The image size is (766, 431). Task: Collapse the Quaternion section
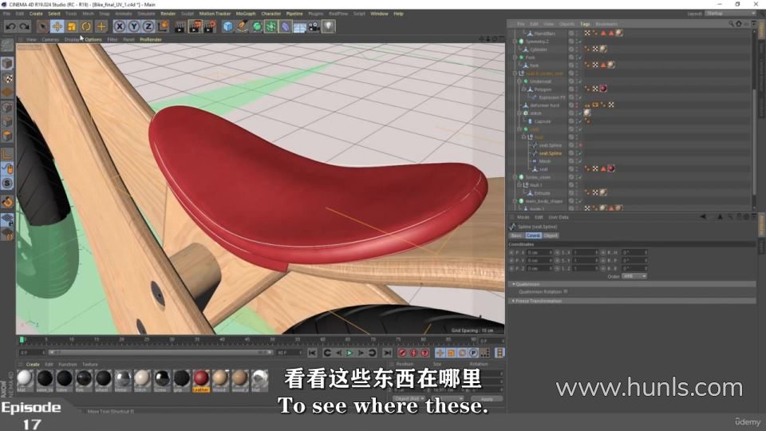tap(512, 284)
